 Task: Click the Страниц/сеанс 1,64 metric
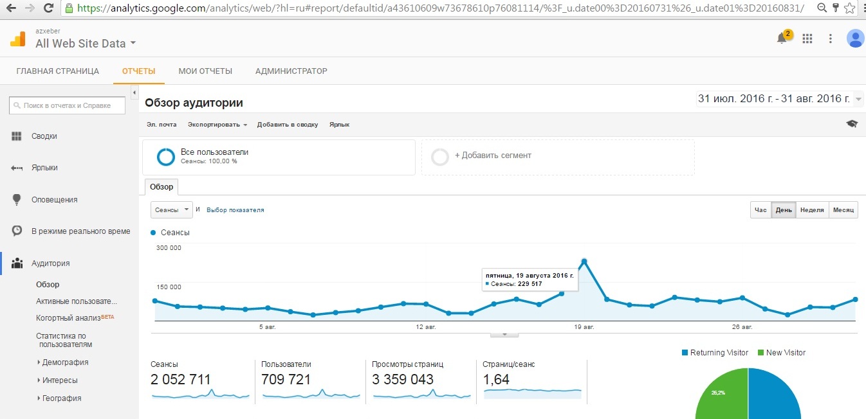click(496, 379)
